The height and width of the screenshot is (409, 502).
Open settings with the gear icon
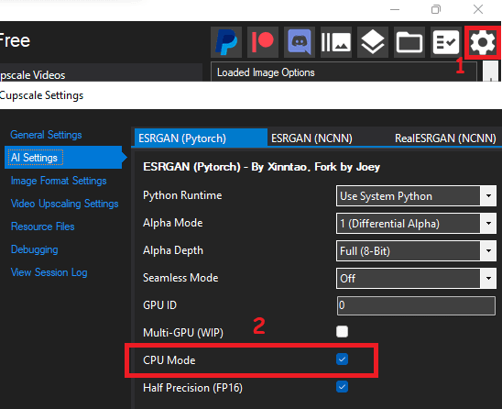[x=482, y=42]
